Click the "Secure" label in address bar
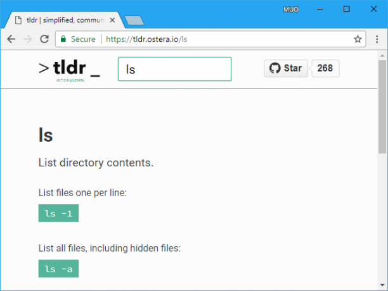This screenshot has width=388, height=291. tap(83, 39)
